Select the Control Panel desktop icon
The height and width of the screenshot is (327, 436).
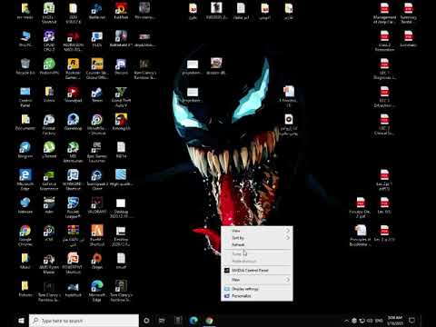25,97
